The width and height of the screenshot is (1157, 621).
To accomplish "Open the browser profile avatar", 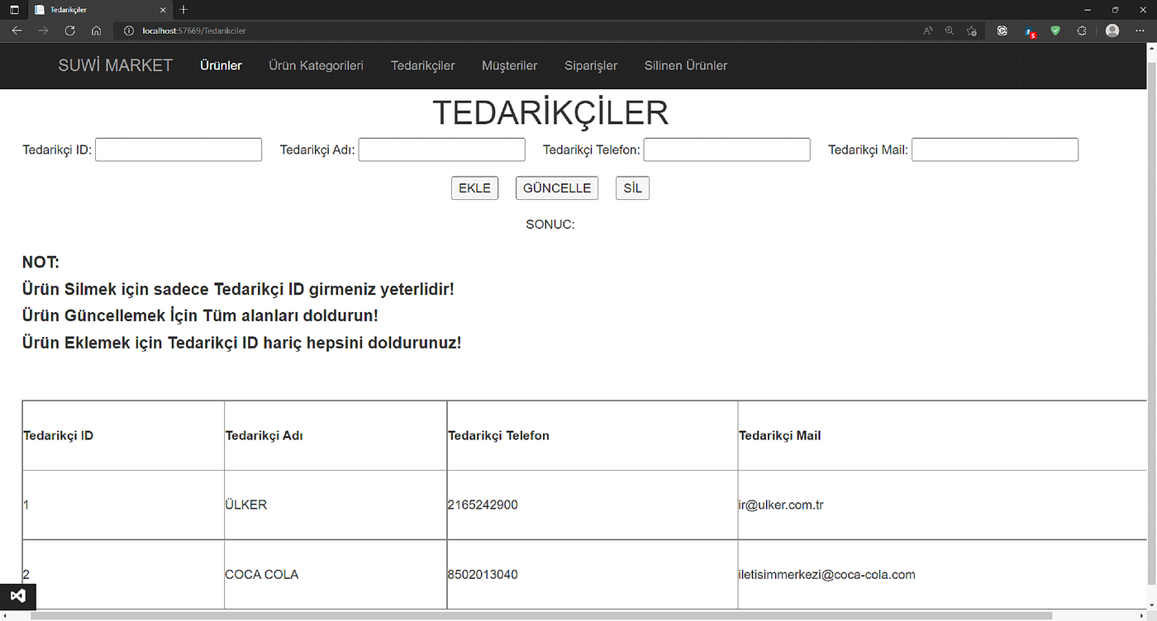I will tap(1112, 31).
